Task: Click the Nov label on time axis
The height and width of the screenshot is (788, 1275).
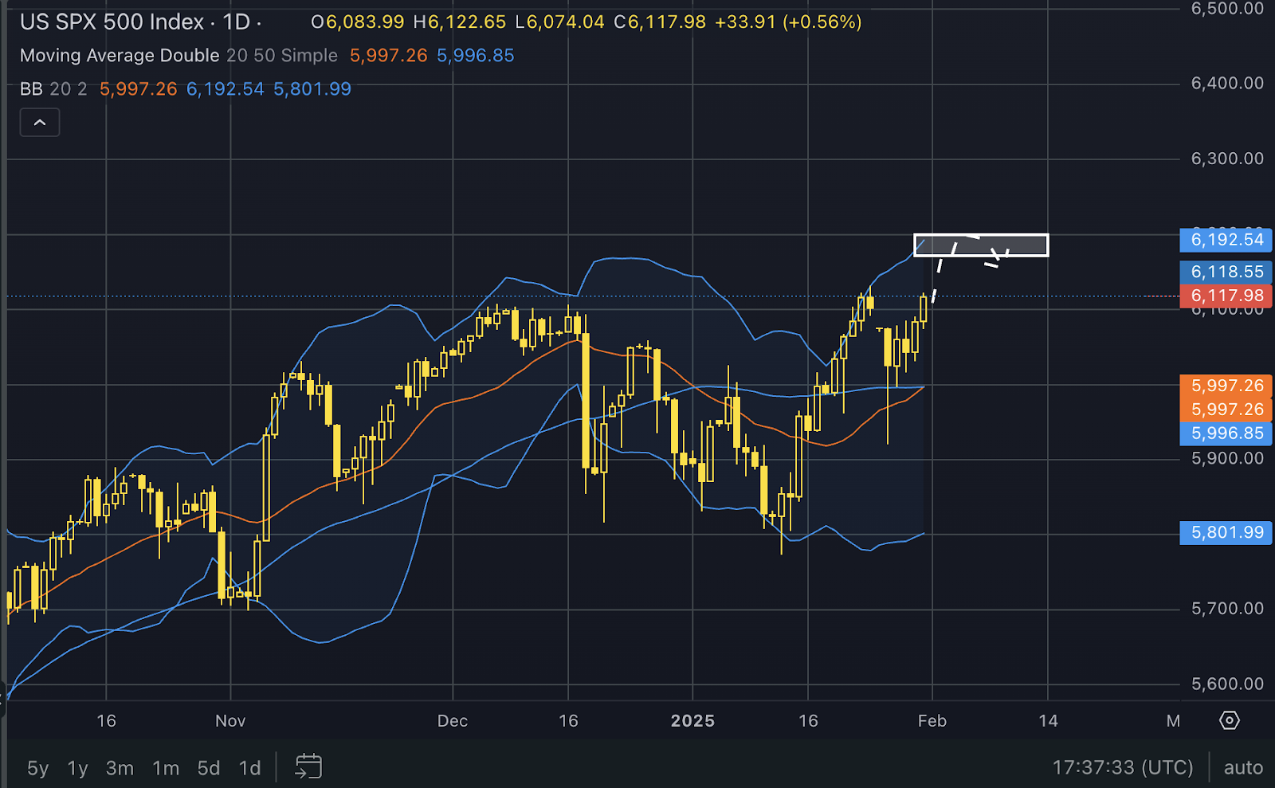Action: (x=230, y=721)
